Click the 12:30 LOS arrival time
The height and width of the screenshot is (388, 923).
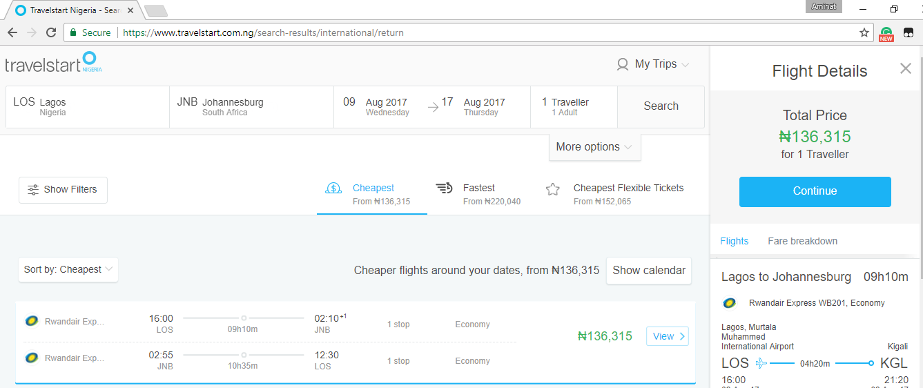point(327,355)
